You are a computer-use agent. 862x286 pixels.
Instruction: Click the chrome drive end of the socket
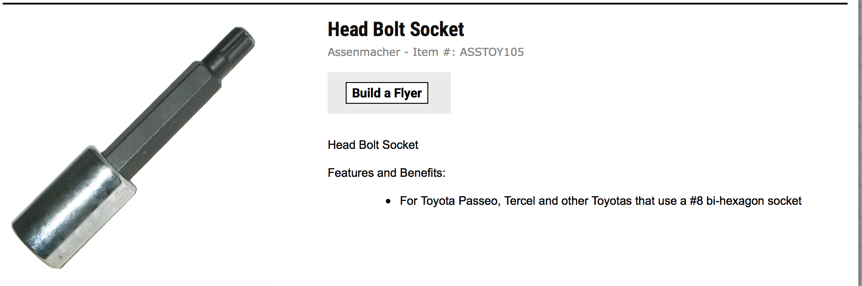72,208
